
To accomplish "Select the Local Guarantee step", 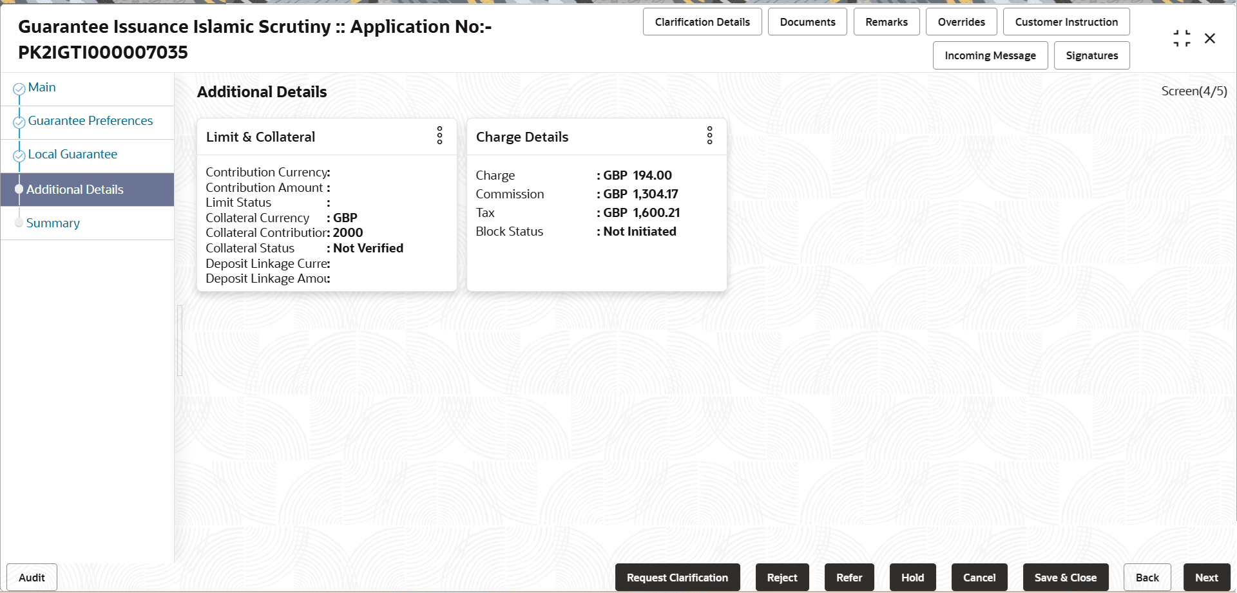I will point(73,155).
